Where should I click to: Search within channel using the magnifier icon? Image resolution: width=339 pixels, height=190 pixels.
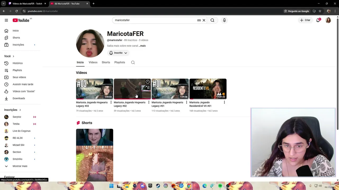pos(133,63)
